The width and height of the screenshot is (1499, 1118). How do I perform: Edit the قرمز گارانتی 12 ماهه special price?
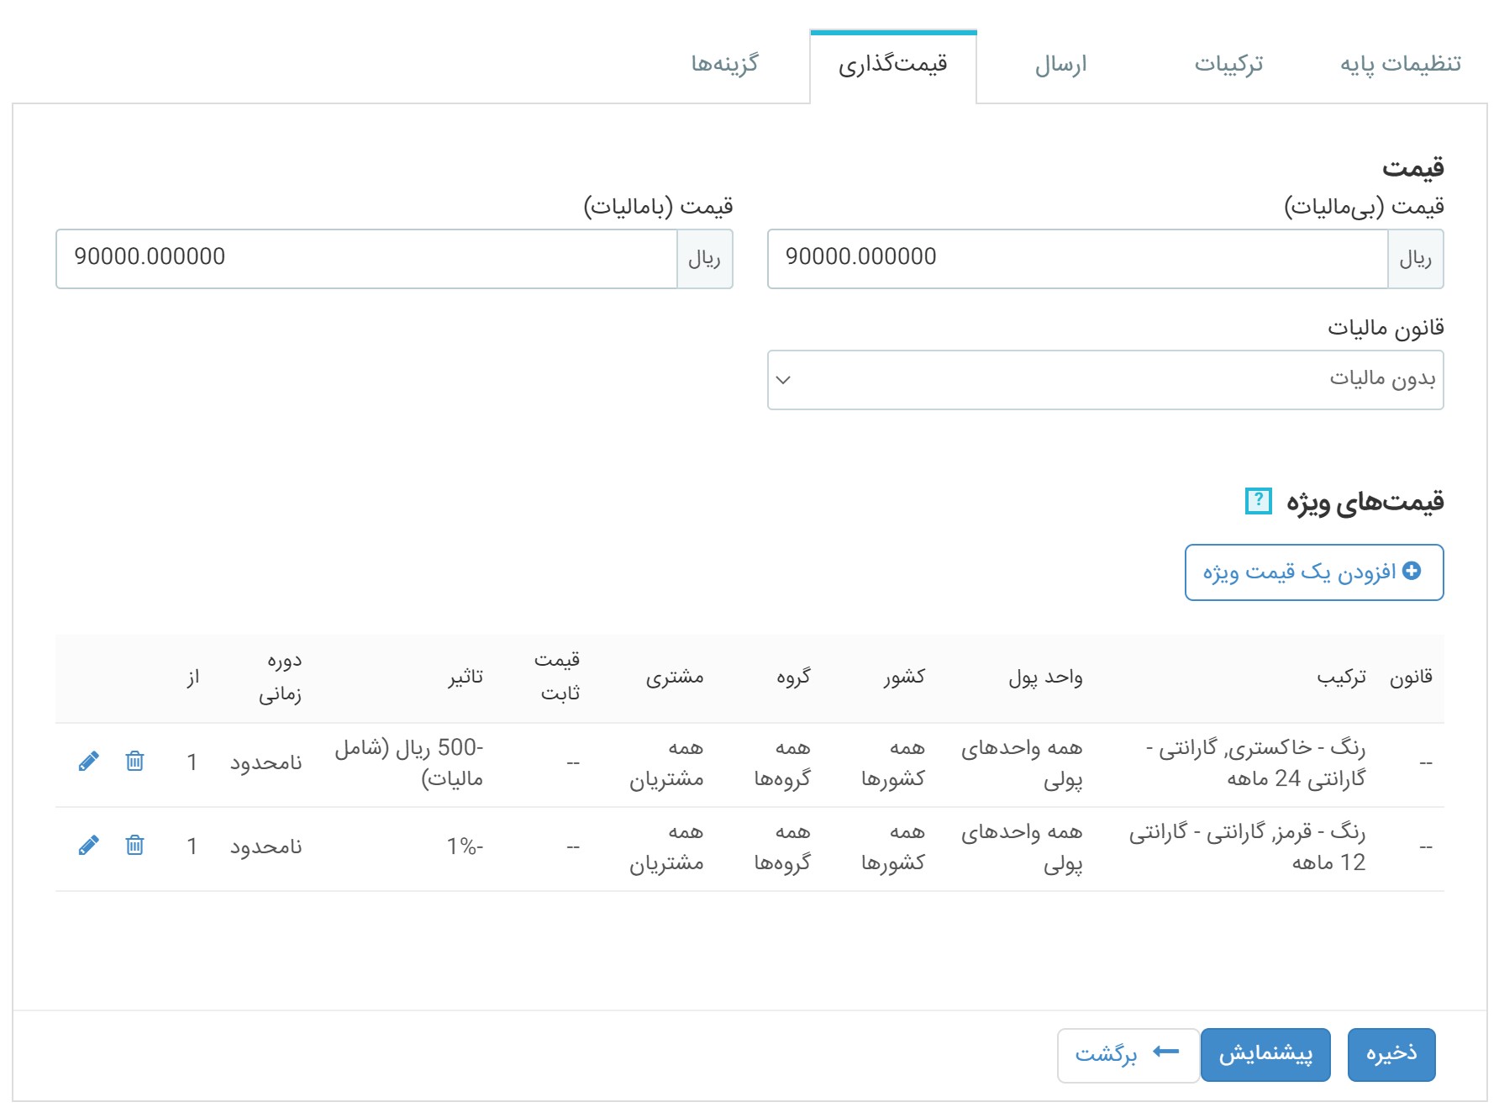pyautogui.click(x=88, y=846)
